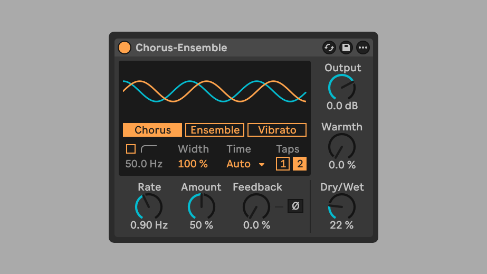Click the Width 100 % value
This screenshot has width=487, height=274.
pyautogui.click(x=193, y=164)
